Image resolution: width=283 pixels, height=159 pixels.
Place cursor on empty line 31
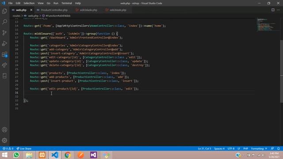click(x=139, y=93)
